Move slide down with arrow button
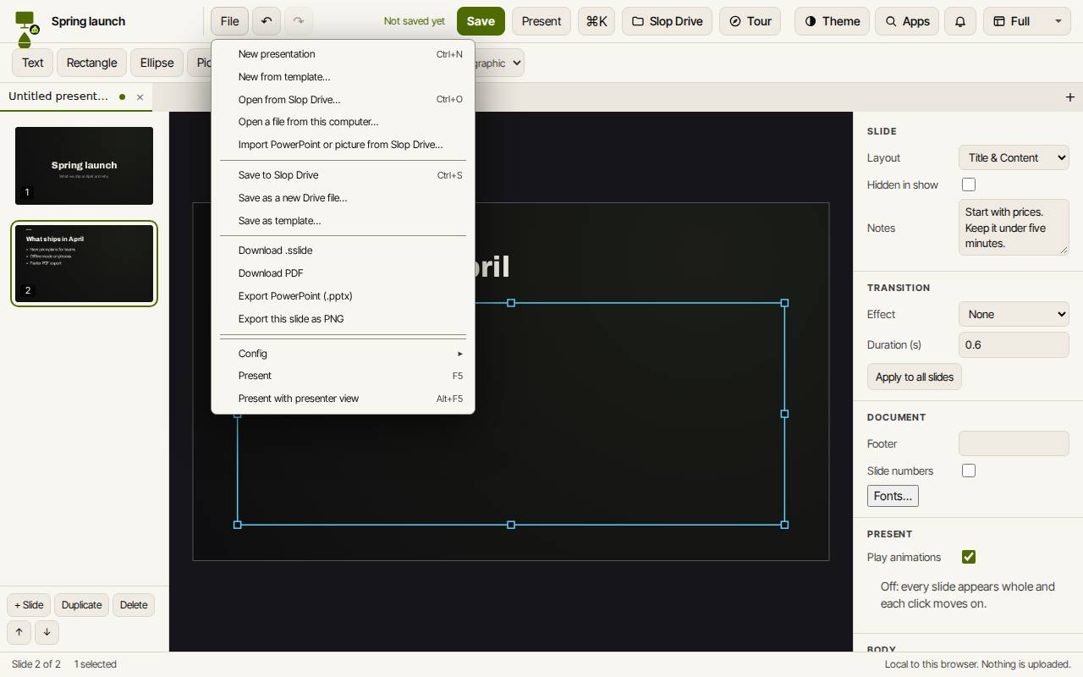Viewport: 1083px width, 677px height. point(47,632)
